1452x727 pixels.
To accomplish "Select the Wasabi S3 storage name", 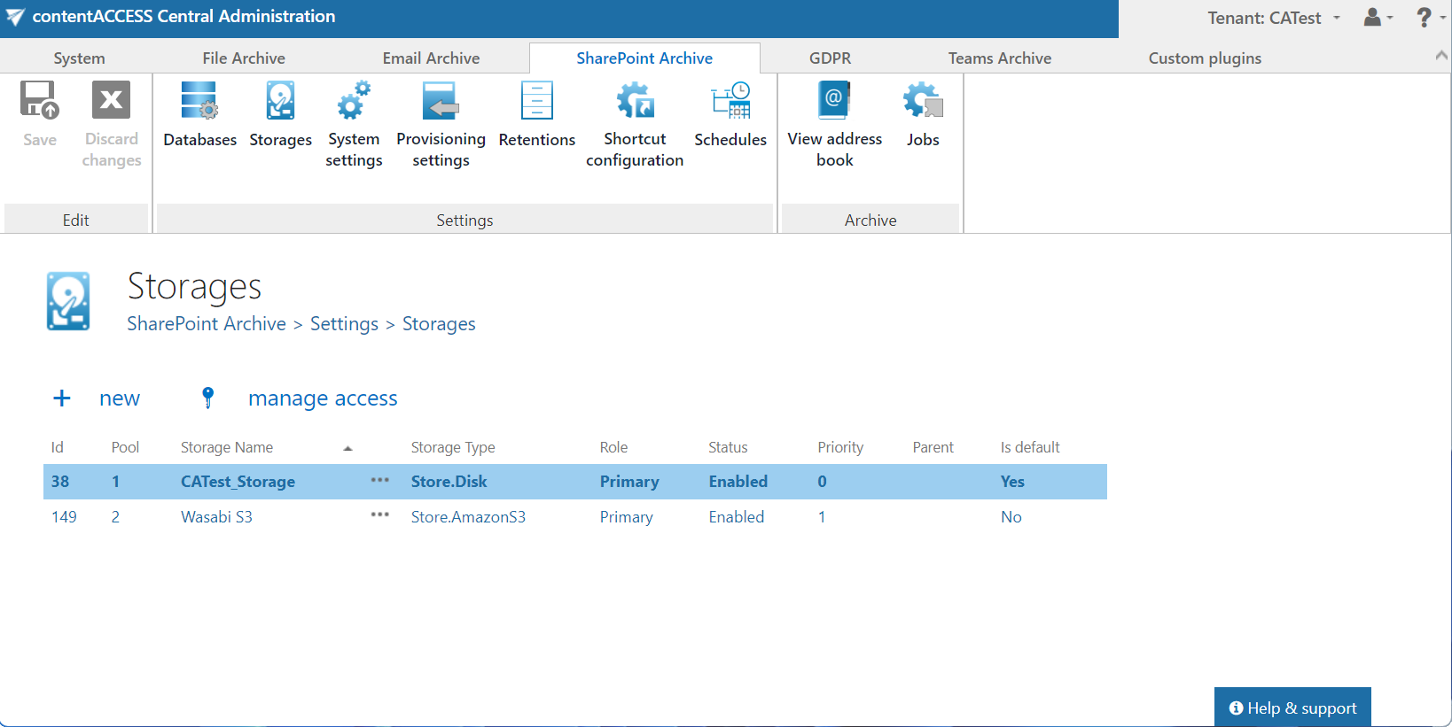I will click(x=216, y=517).
